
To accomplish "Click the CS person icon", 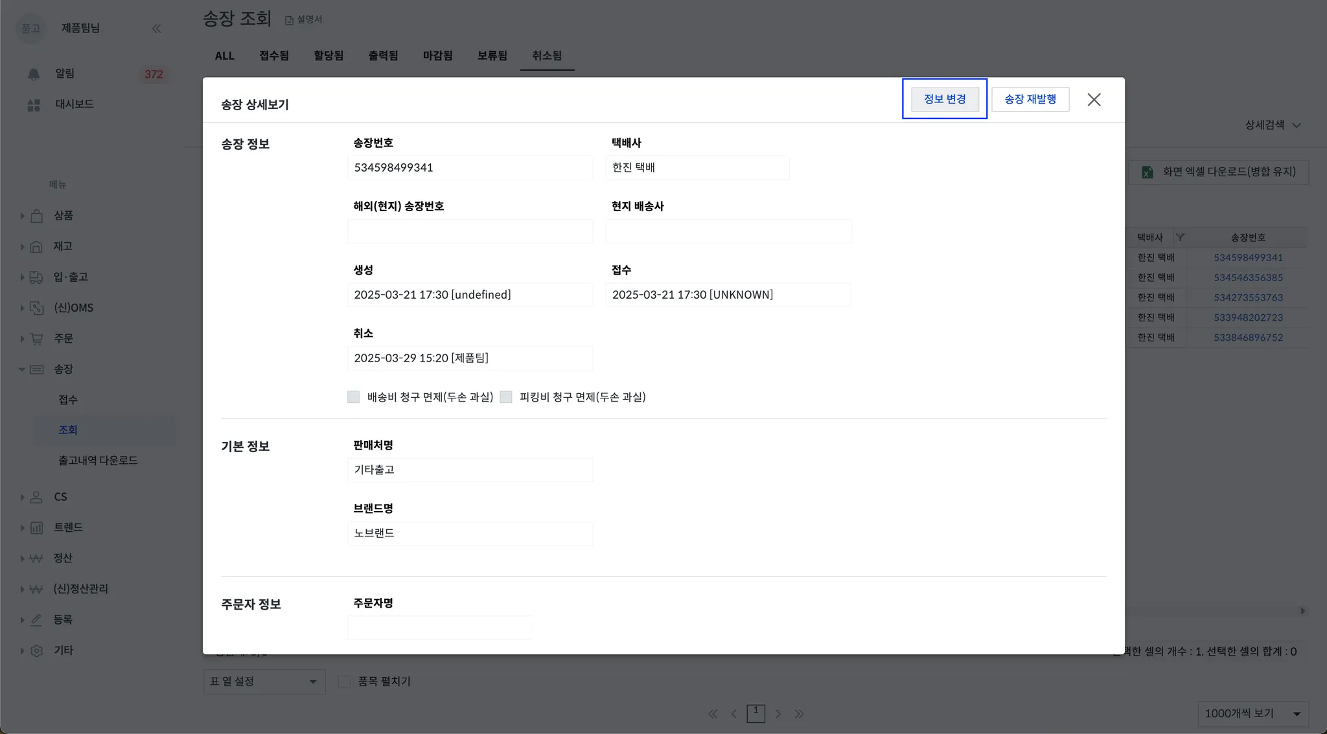I will point(37,497).
